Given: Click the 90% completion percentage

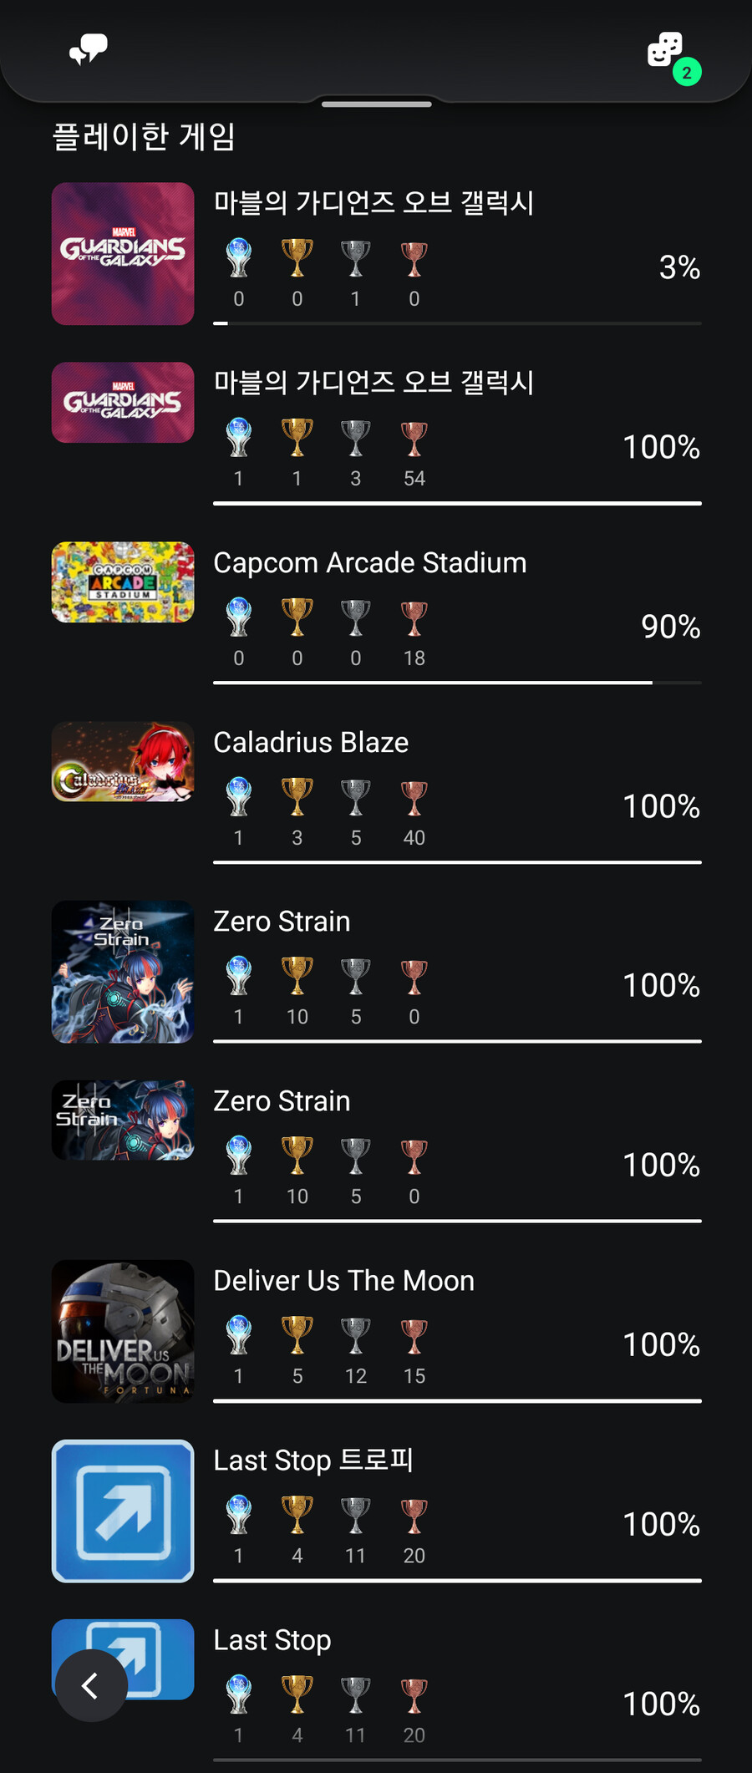Looking at the screenshot, I should (x=670, y=627).
